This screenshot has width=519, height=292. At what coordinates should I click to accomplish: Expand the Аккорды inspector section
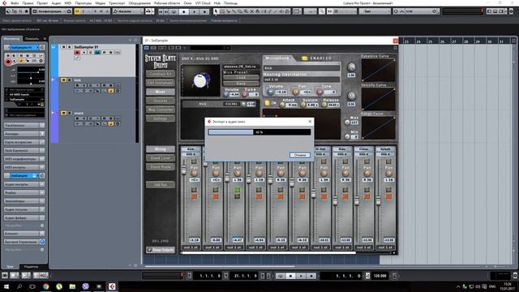pyautogui.click(x=24, y=134)
